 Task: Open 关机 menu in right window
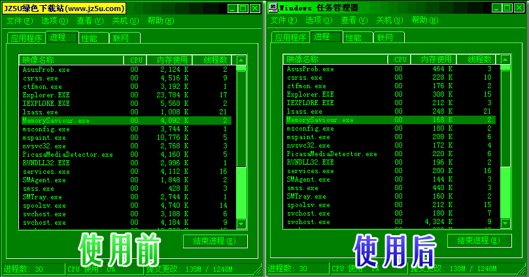click(x=390, y=20)
